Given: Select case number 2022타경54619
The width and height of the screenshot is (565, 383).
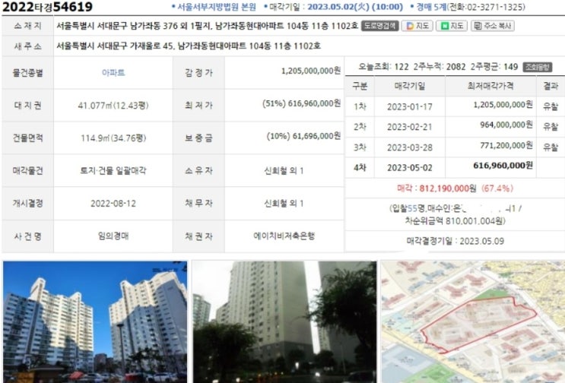Looking at the screenshot, I should tap(47, 7).
